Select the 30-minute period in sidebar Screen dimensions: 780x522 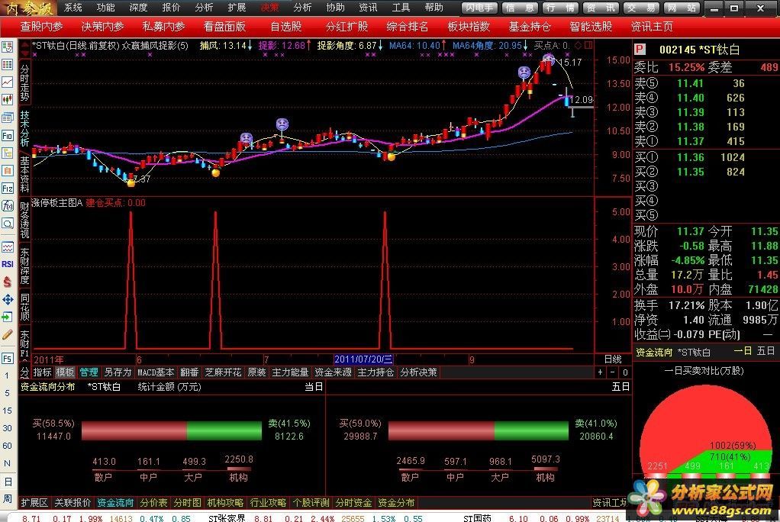7,428
